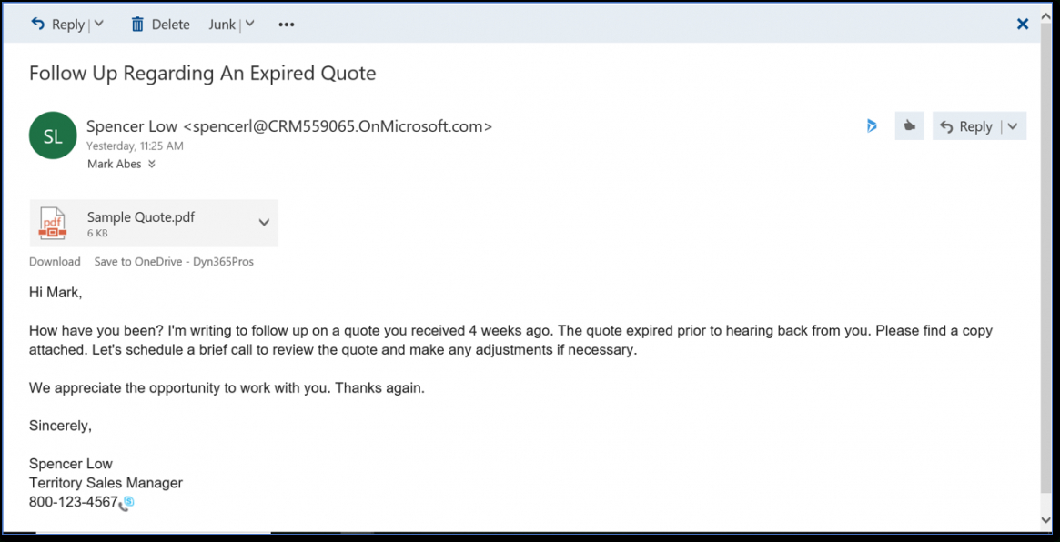The height and width of the screenshot is (542, 1060).
Task: Save attachment to OneDrive - Dyn365Pros
Action: (174, 262)
